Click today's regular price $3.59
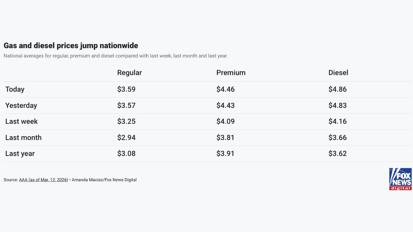This screenshot has width=413, height=232. click(126, 89)
